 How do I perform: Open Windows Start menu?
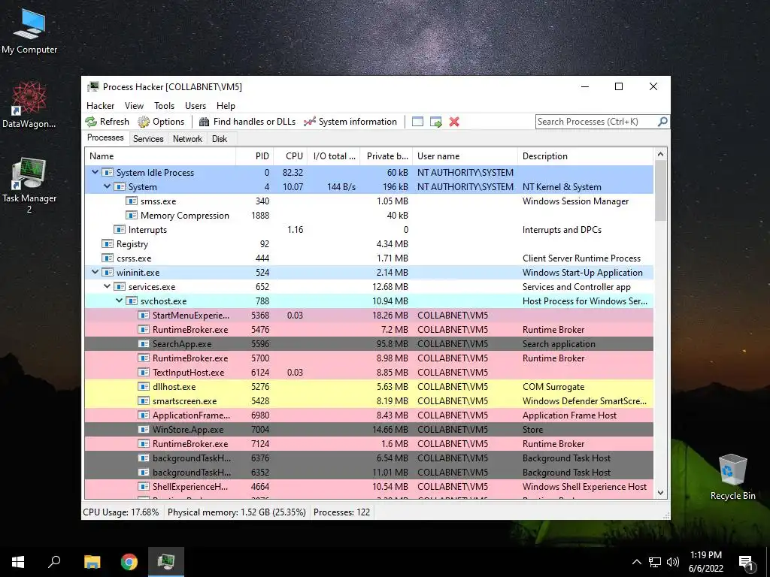tap(18, 562)
